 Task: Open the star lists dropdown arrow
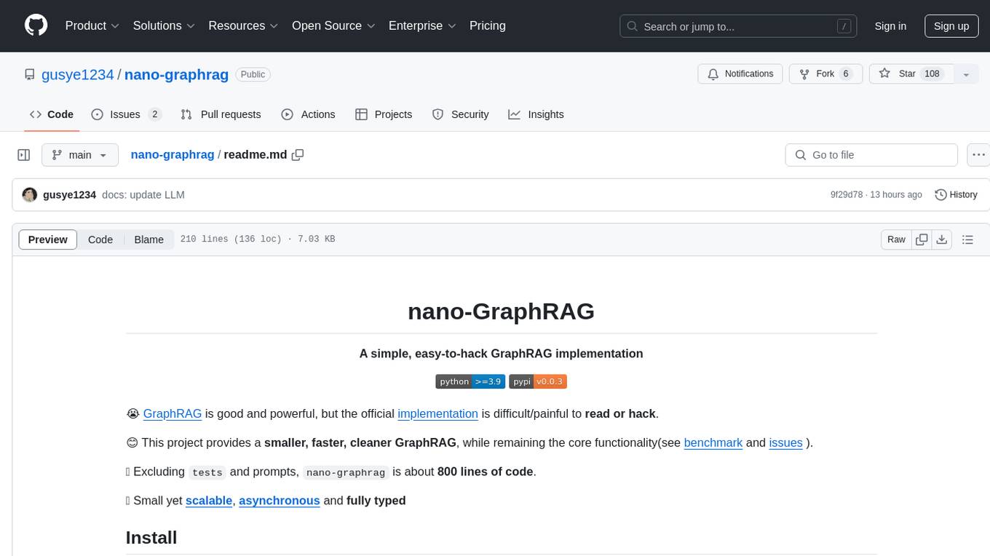tap(966, 74)
